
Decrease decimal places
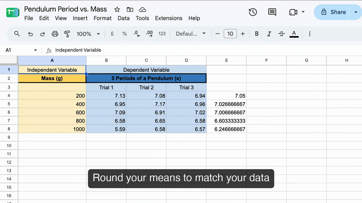tap(137, 34)
